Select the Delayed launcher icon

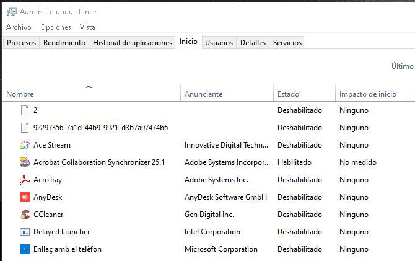coord(25,232)
